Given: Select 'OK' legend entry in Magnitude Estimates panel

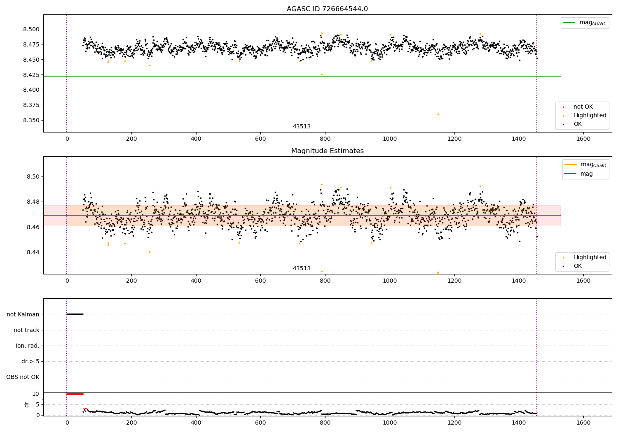Looking at the screenshot, I should click(578, 266).
